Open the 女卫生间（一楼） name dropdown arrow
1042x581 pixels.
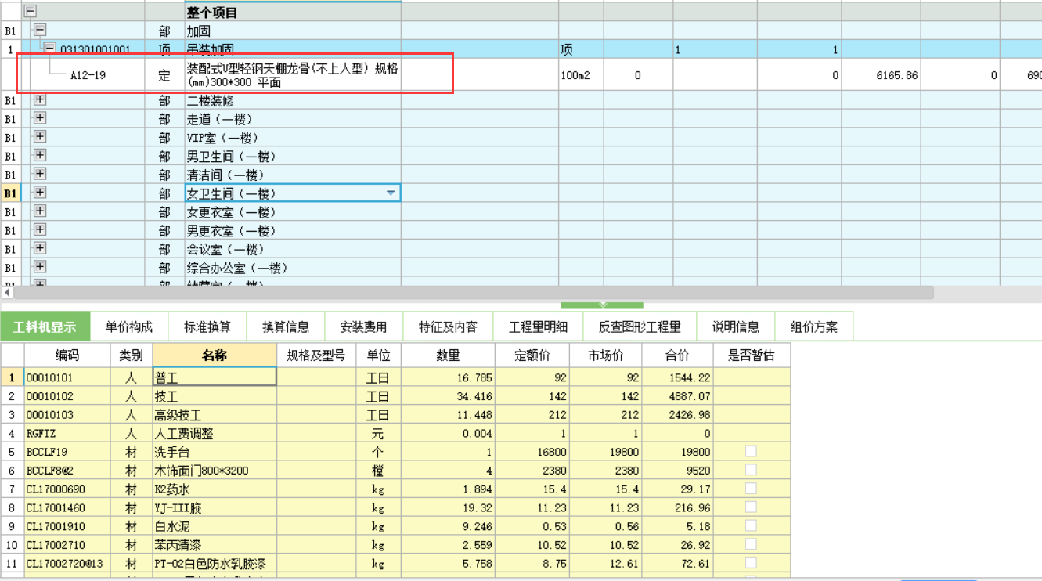coord(391,193)
